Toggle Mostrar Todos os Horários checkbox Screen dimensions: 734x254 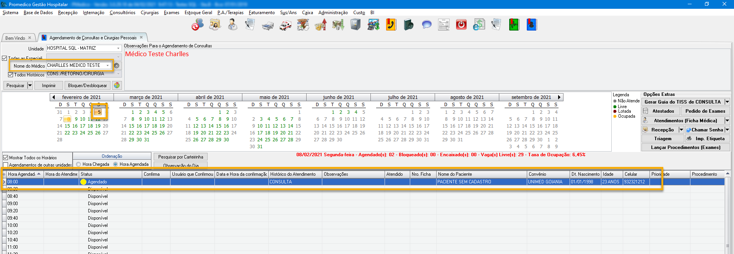(x=6, y=157)
